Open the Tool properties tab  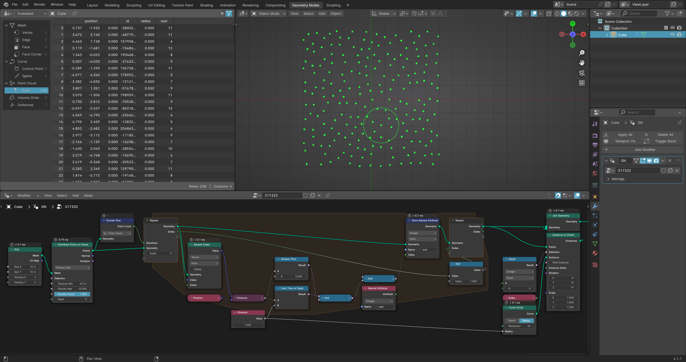pyautogui.click(x=595, y=124)
